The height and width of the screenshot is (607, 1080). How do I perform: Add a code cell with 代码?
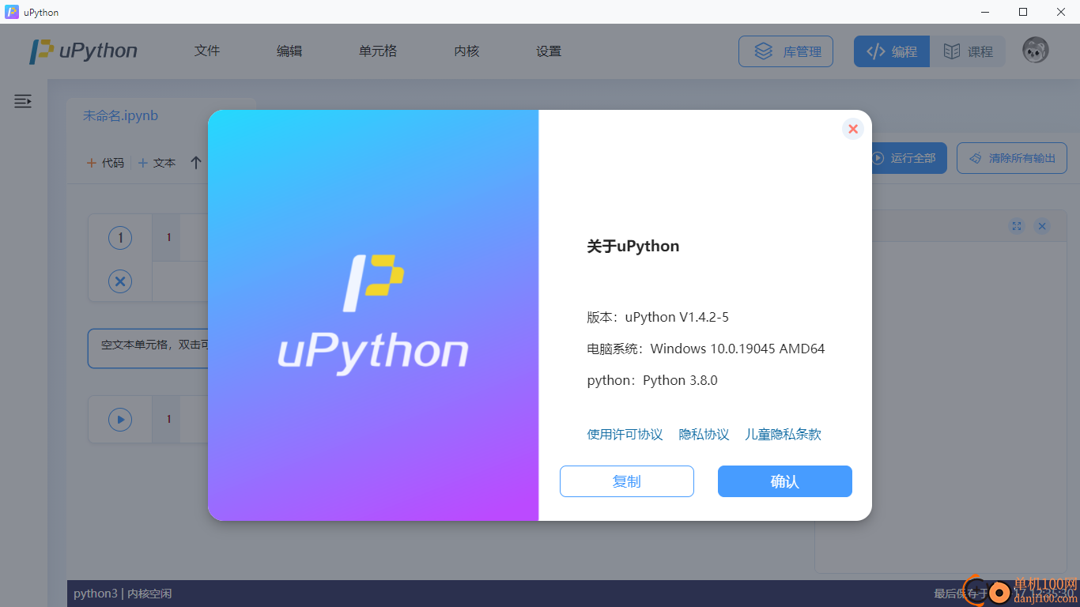105,163
